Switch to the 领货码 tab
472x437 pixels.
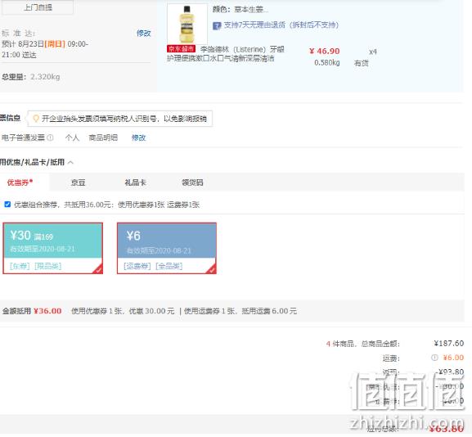tap(193, 182)
